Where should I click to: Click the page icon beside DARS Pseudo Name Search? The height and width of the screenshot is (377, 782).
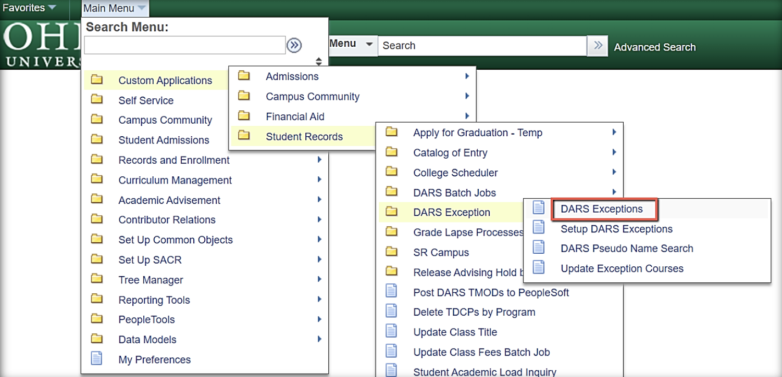(539, 248)
